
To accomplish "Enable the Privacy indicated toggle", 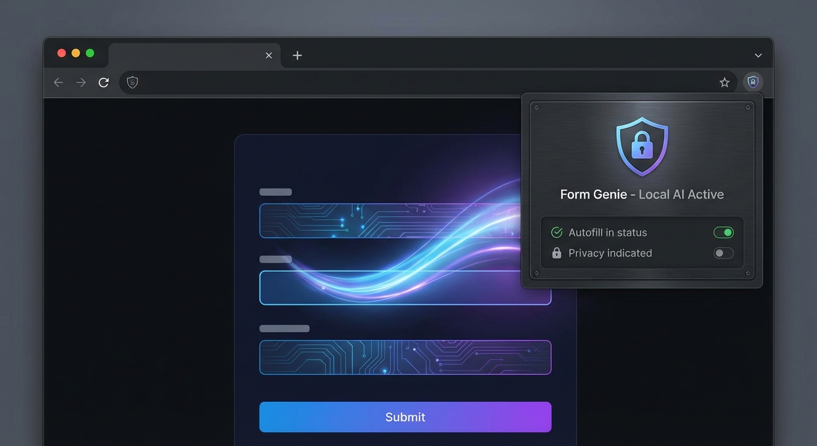I will click(723, 253).
